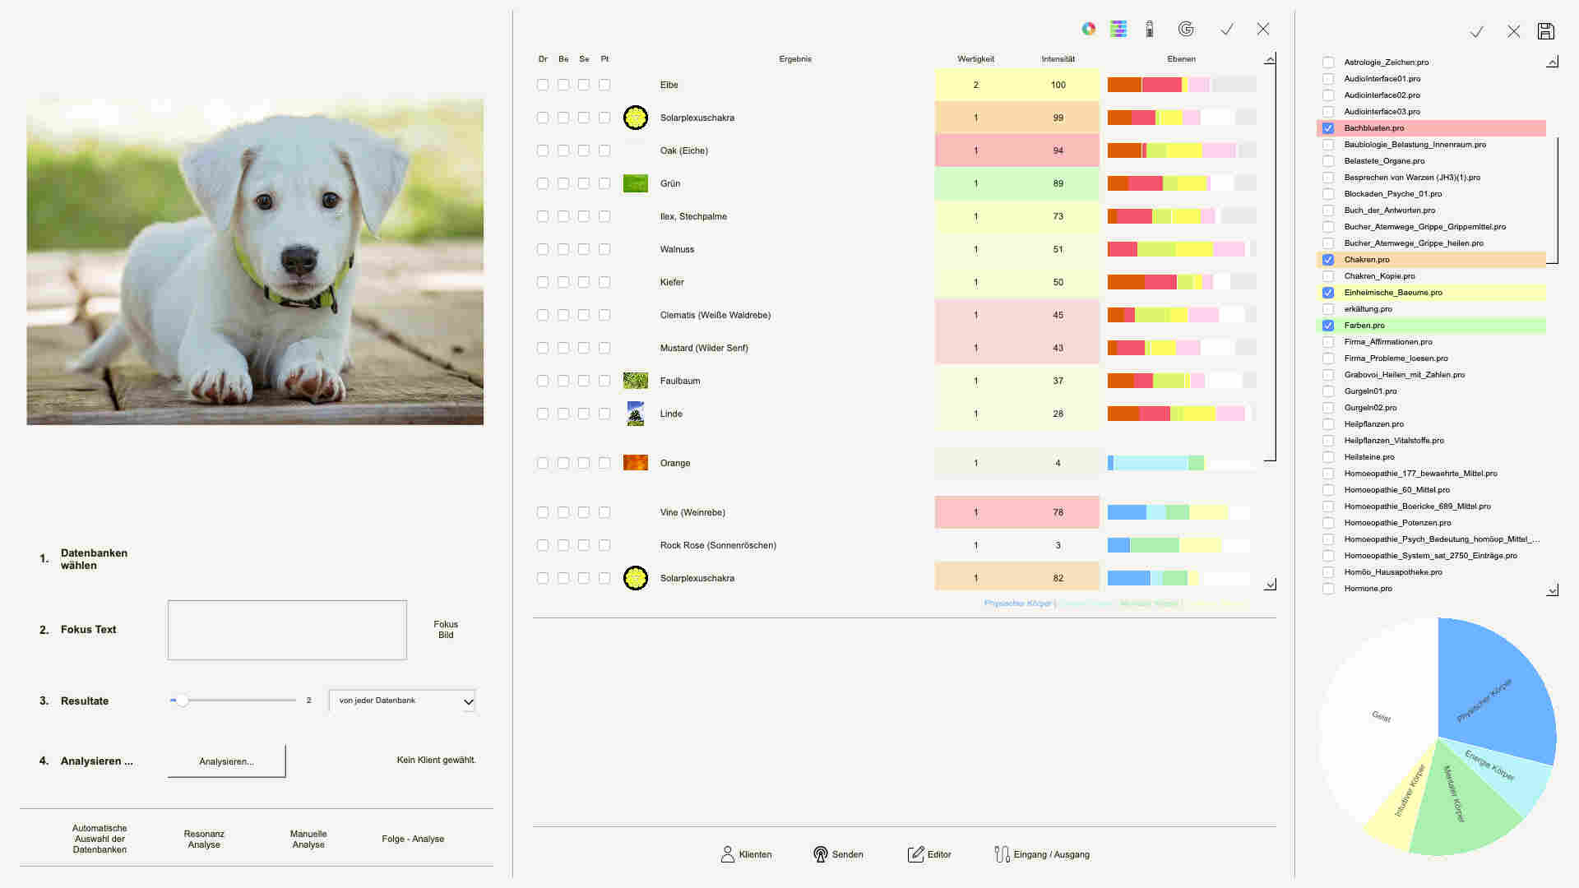Click the database list down arrow

(1553, 590)
